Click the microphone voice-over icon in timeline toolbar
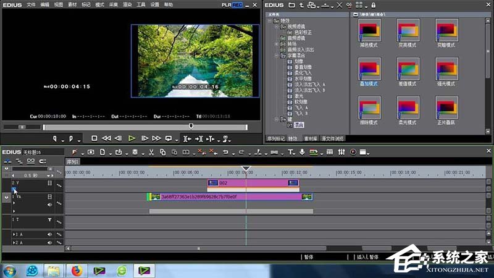The width and height of the screenshot is (494, 278). pyautogui.click(x=302, y=152)
